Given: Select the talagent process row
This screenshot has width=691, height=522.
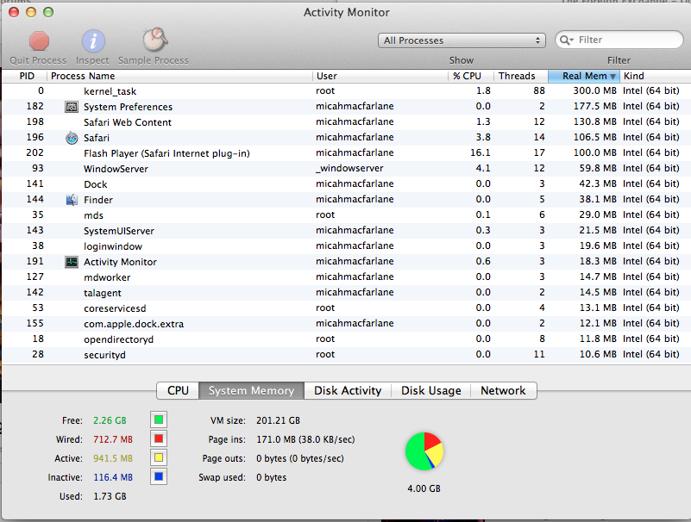Looking at the screenshot, I should (x=346, y=293).
